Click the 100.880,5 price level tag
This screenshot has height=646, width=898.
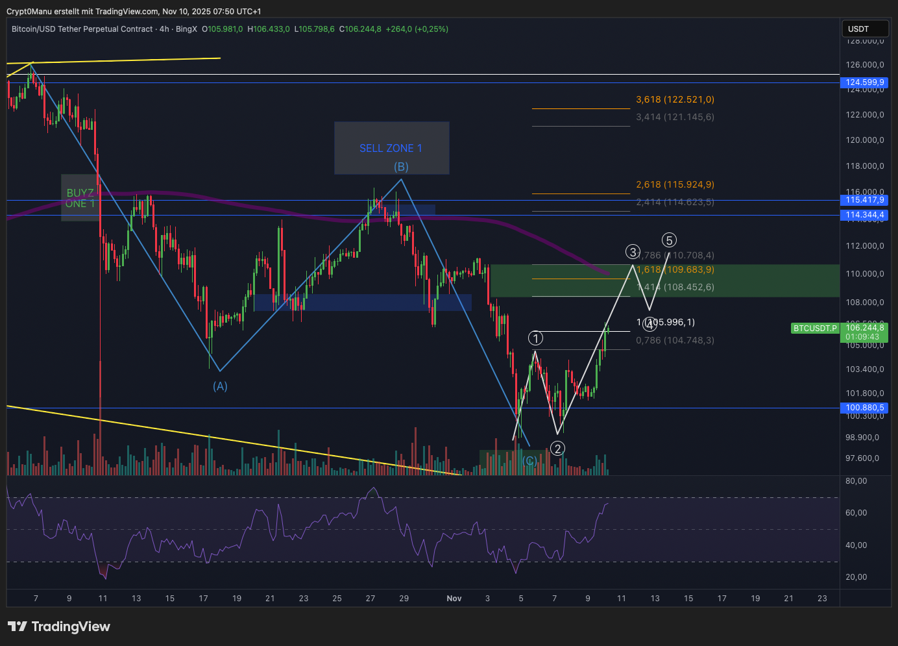[x=866, y=408]
